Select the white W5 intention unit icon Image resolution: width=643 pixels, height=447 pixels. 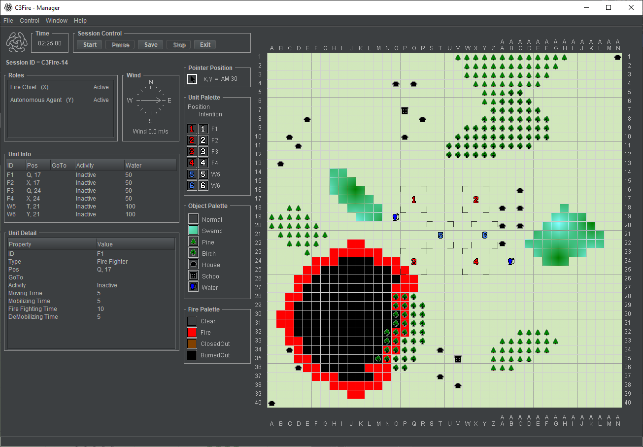pos(203,174)
